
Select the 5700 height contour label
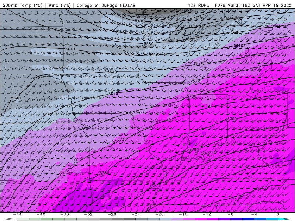pos(191,96)
